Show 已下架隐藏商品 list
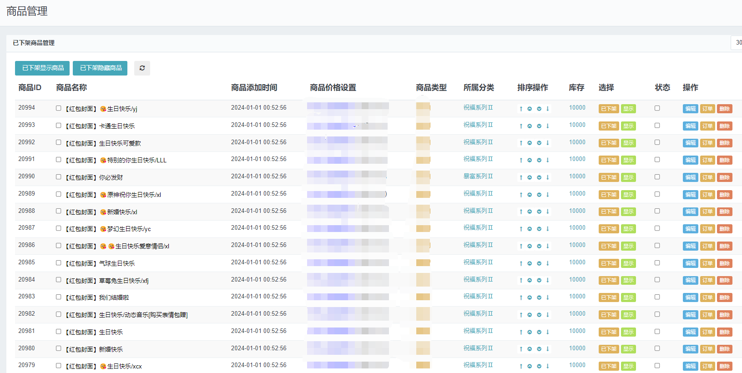This screenshot has width=742, height=373. (x=100, y=68)
